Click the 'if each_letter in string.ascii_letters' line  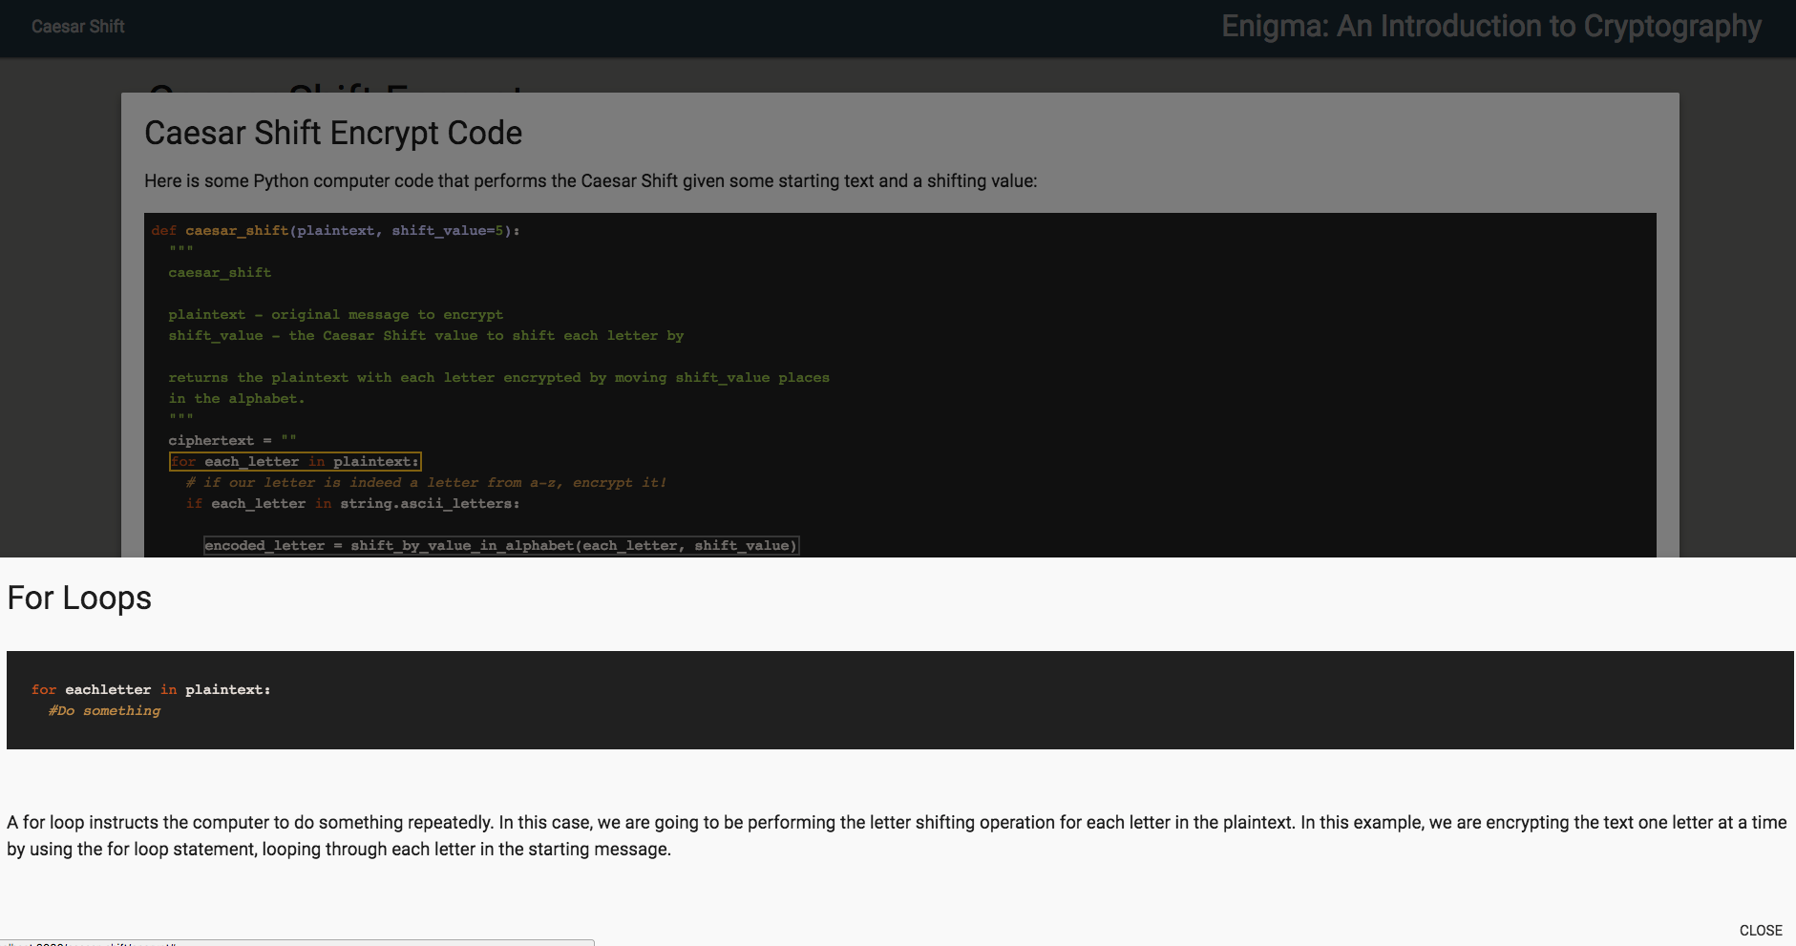(352, 504)
